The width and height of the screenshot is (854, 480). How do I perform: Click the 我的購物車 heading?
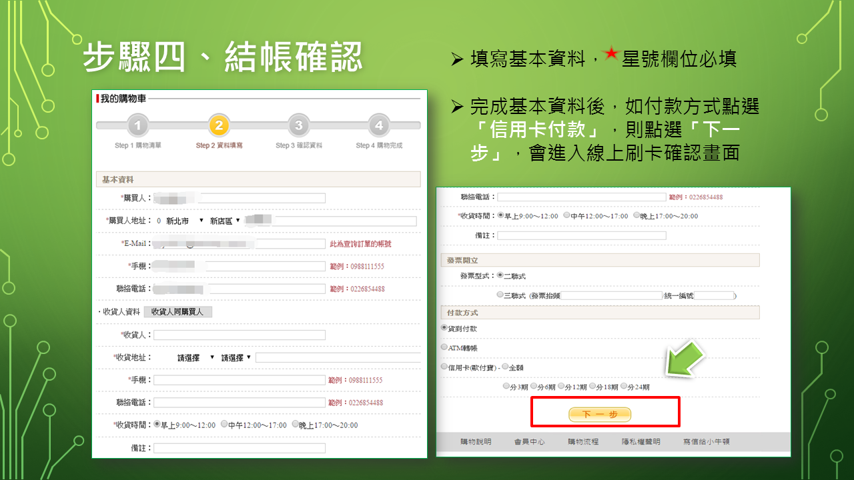123,99
